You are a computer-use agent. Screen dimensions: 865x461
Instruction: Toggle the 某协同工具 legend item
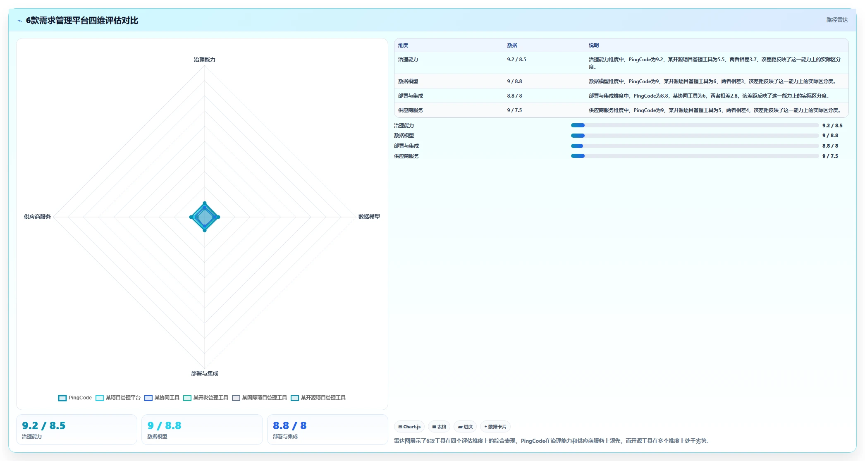[162, 398]
